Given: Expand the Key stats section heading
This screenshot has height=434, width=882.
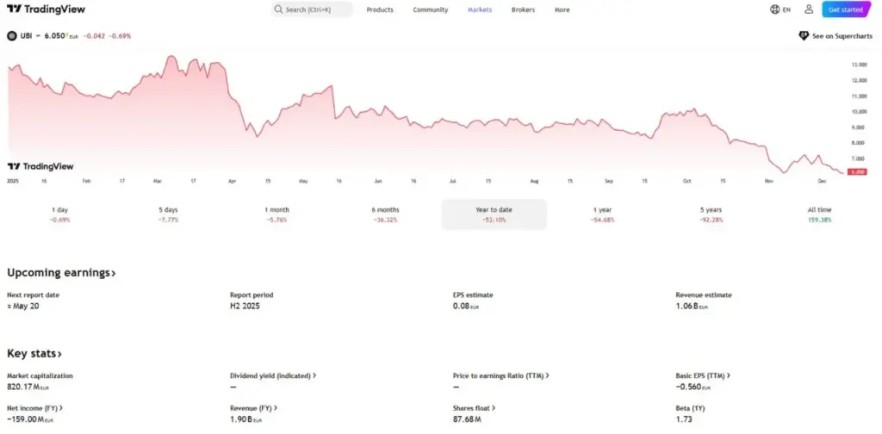Looking at the screenshot, I should point(34,354).
